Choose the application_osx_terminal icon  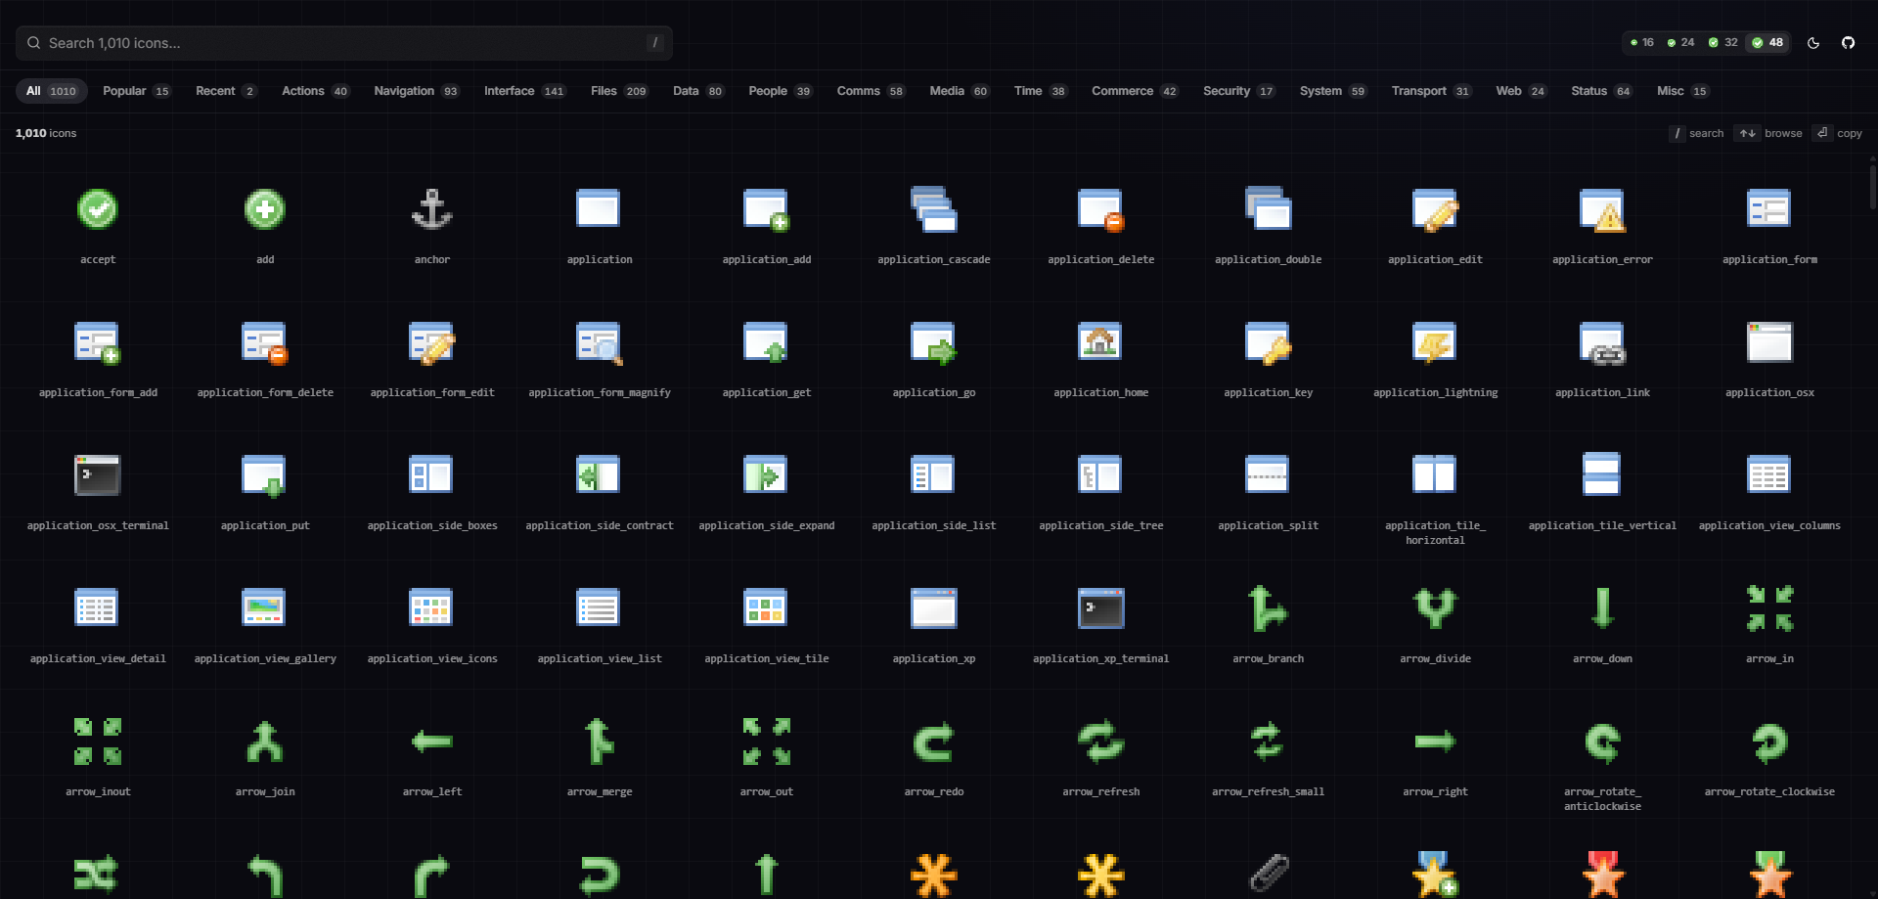click(x=98, y=475)
